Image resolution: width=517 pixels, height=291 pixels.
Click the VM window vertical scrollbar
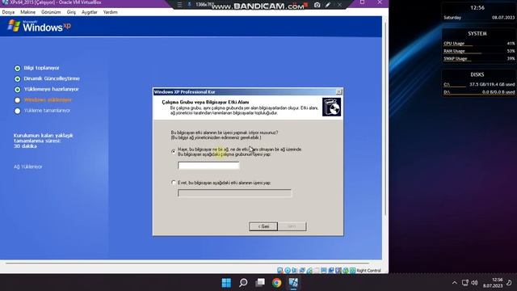pos(385,119)
